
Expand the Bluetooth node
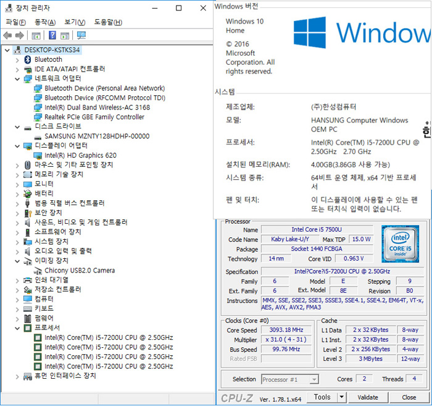click(x=17, y=60)
